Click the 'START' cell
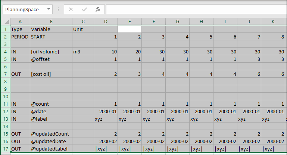287x155 pixels. click(51, 37)
